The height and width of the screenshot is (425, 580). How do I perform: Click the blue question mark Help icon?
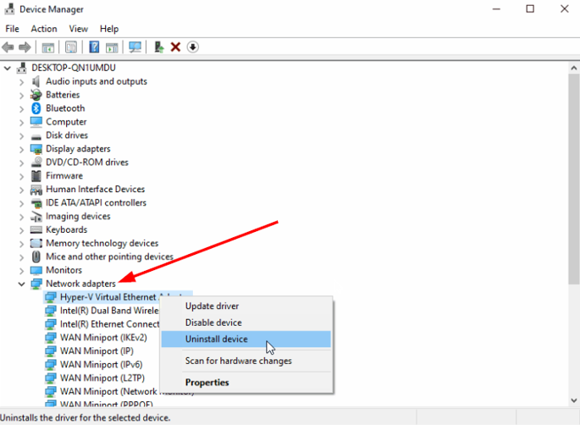pos(94,47)
